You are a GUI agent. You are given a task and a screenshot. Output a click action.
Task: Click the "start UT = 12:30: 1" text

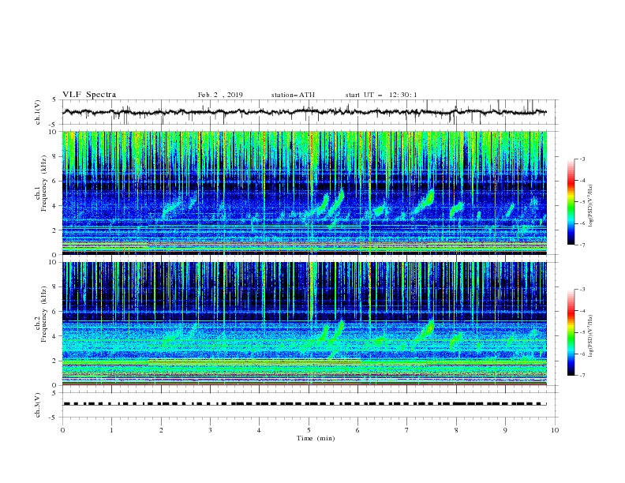381,95
